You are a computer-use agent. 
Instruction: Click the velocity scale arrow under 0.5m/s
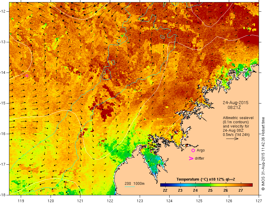click(x=232, y=139)
